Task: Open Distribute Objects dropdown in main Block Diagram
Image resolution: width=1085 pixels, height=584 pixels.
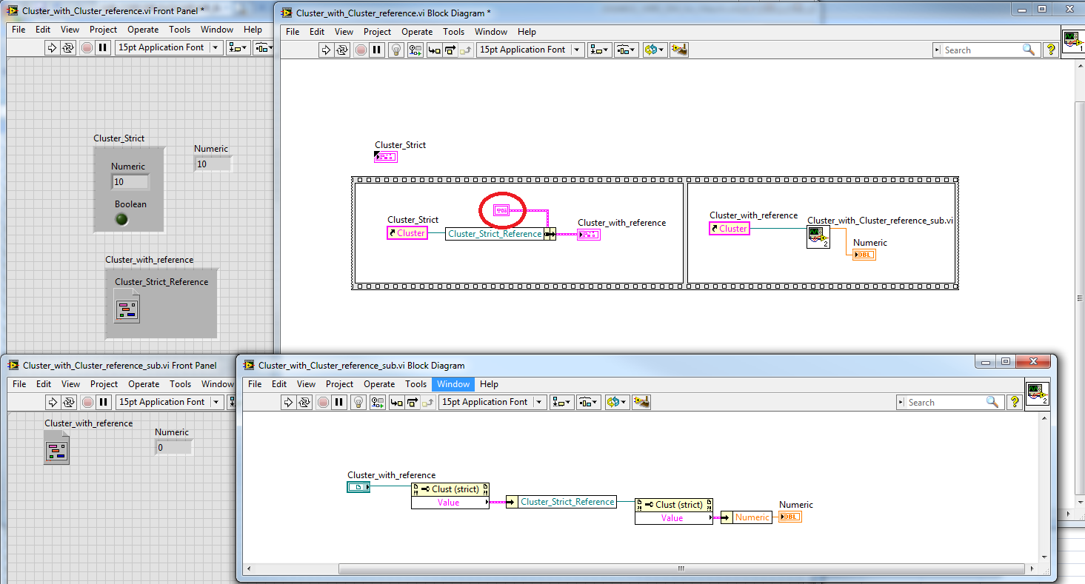Action: (626, 50)
